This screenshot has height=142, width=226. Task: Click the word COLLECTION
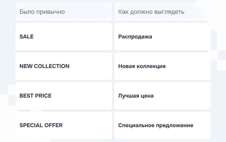click(x=52, y=66)
